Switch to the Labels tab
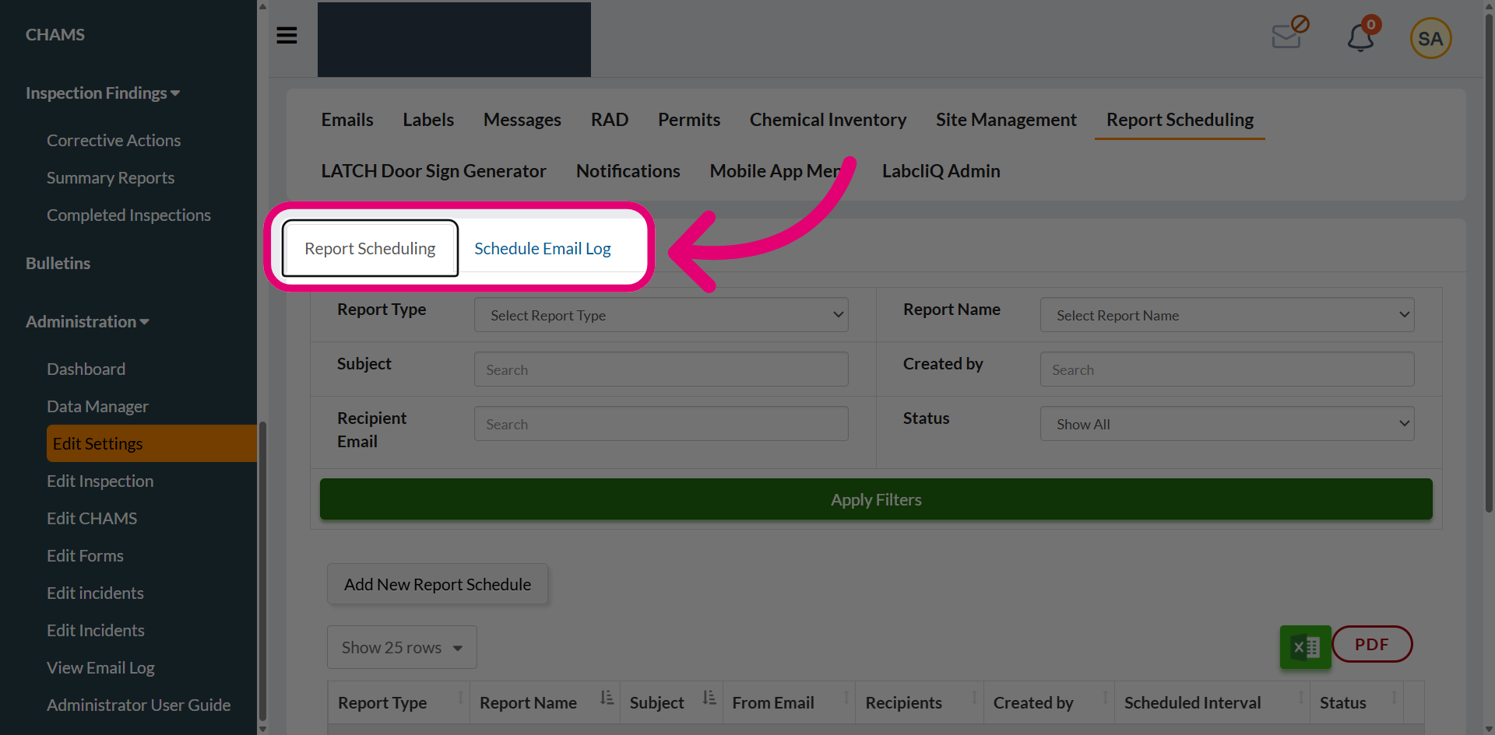The image size is (1495, 735). [428, 120]
